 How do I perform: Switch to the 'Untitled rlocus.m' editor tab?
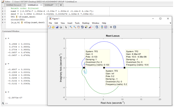pyautogui.click(x=14, y=5)
